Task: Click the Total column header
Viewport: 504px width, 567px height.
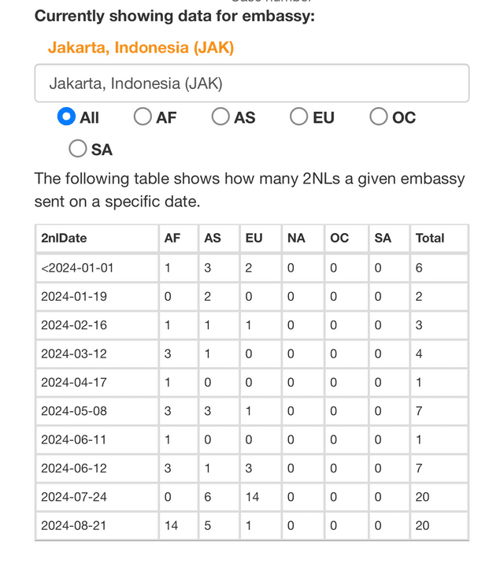Action: [x=439, y=239]
